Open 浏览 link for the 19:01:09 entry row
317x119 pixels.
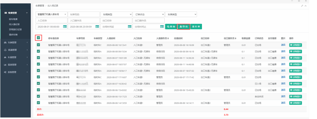point(283,58)
